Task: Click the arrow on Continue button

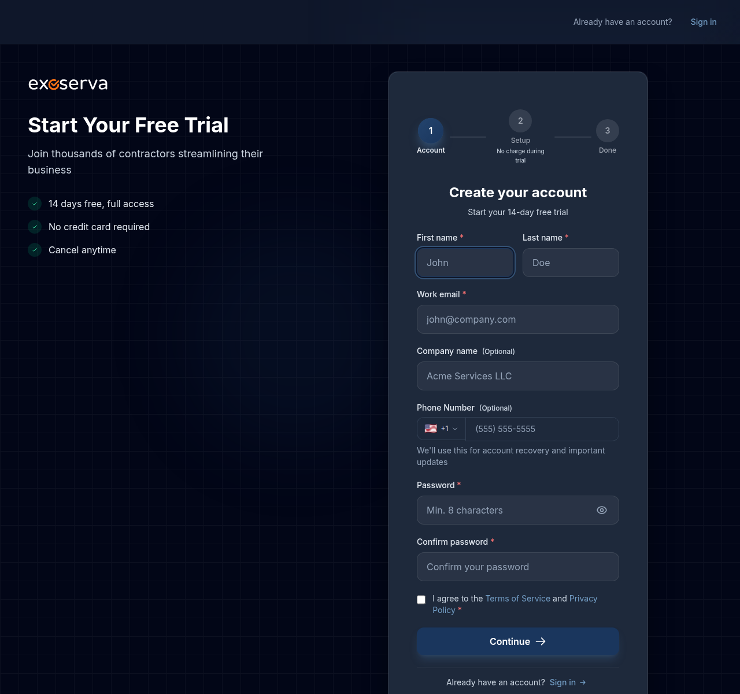Action: [541, 641]
